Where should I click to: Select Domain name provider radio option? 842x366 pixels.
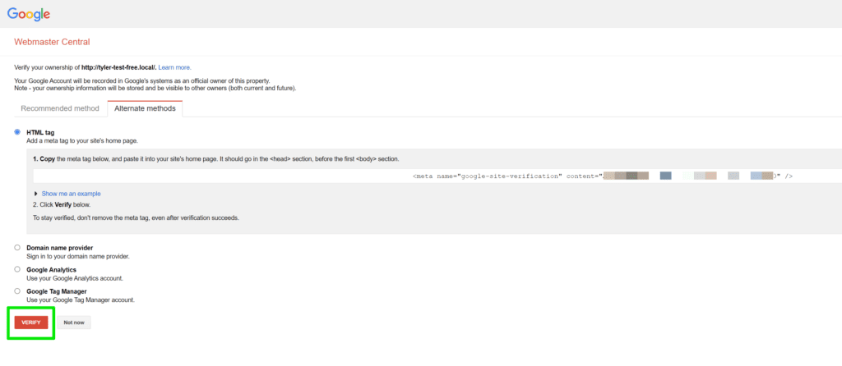tap(17, 248)
